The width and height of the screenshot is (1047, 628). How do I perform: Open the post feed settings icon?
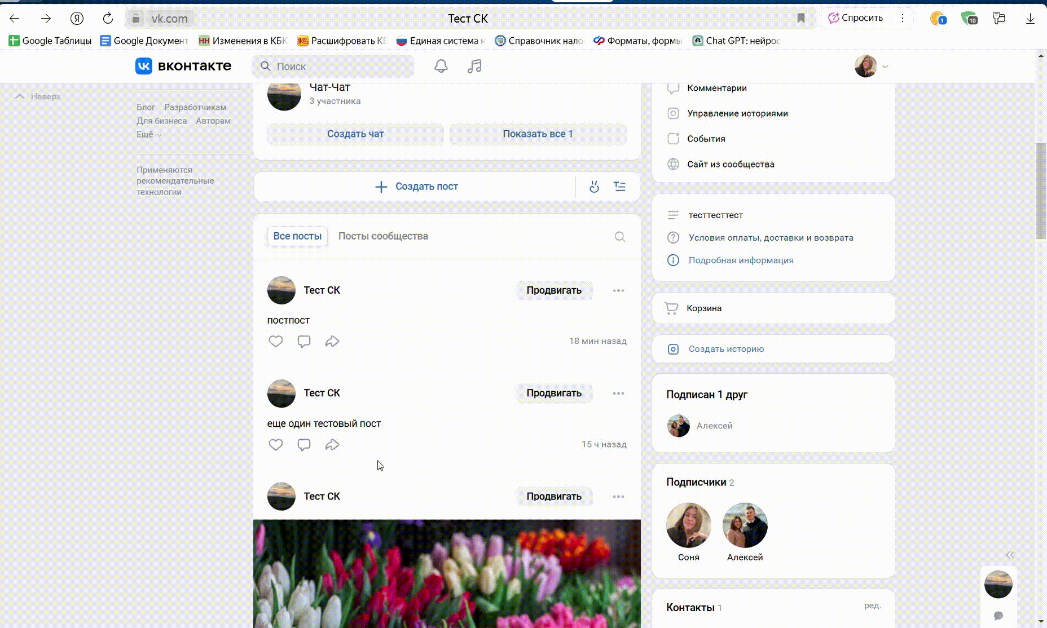[x=619, y=187]
